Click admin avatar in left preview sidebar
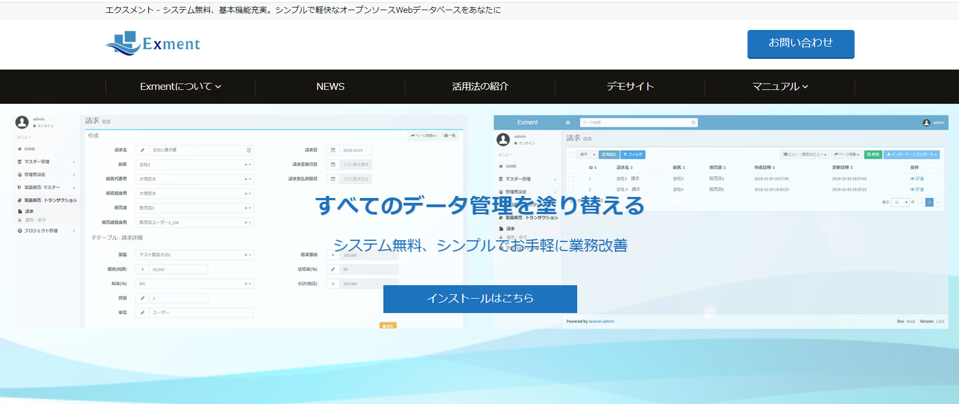This screenshot has height=404, width=959. [x=22, y=122]
